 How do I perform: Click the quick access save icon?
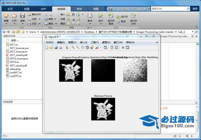[110, 9]
